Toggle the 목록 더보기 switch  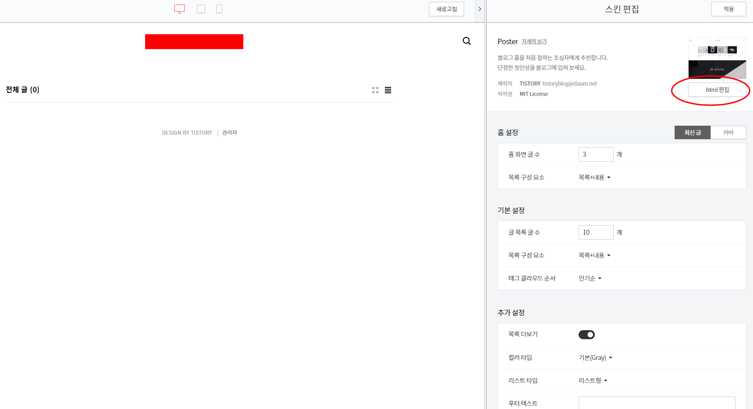click(587, 335)
